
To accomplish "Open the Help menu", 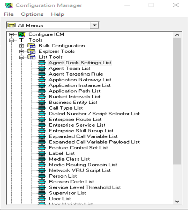I will 58,14.
